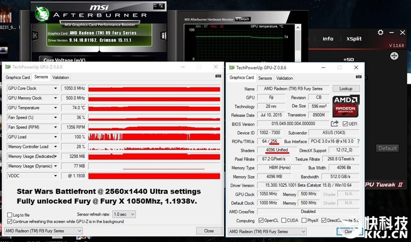Toggle the Log to file checkbox
Image resolution: width=411 pixels, height=242 pixels.
coord(10,215)
